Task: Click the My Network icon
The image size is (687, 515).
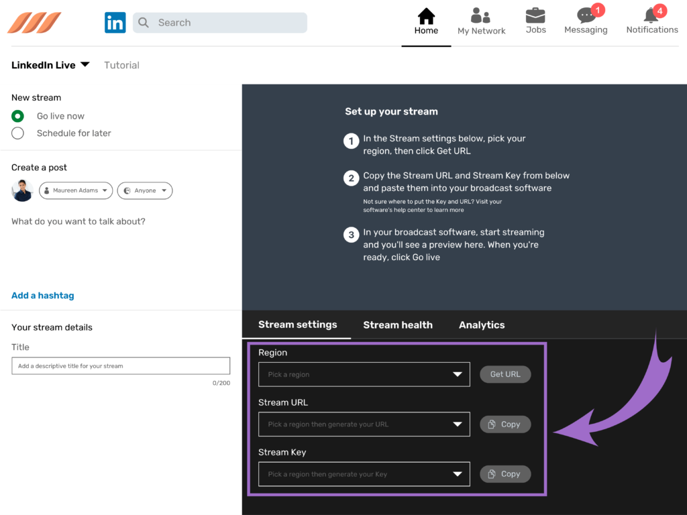Action: pyautogui.click(x=481, y=16)
